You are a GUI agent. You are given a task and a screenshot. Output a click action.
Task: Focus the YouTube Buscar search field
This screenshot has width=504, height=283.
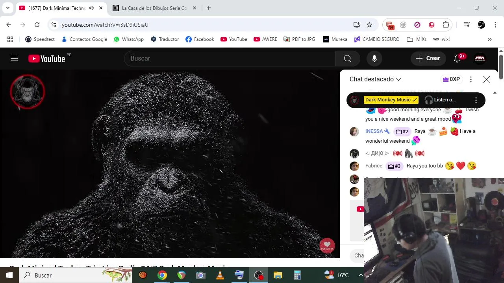pyautogui.click(x=230, y=59)
